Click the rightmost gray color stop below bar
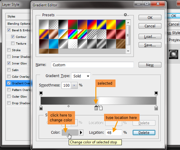Image resolution: width=180 pixels, height=150 pixels. [x=156, y=108]
